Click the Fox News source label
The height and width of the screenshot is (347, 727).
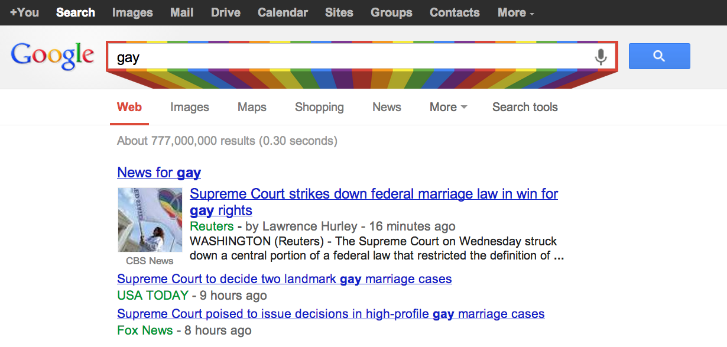coord(145,330)
